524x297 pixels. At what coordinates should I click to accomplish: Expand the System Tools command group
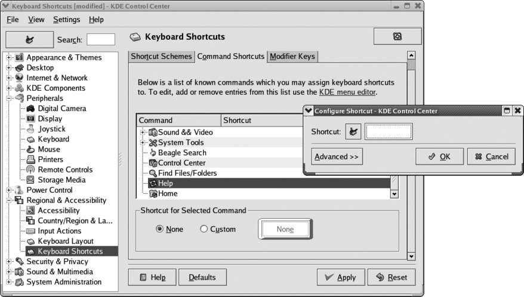click(143, 143)
